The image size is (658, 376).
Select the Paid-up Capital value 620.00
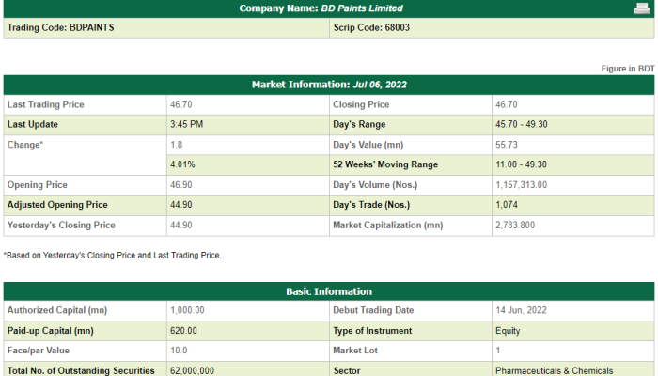tap(183, 331)
